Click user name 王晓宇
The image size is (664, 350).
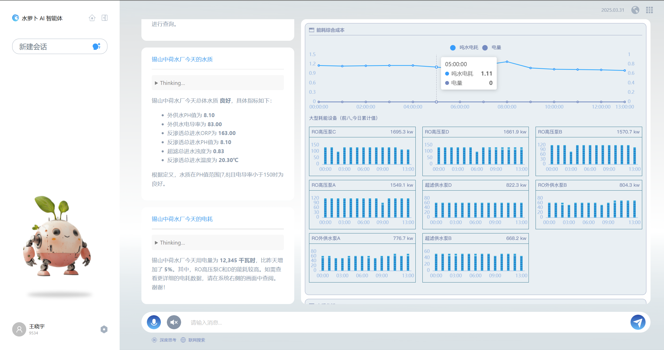click(37, 326)
